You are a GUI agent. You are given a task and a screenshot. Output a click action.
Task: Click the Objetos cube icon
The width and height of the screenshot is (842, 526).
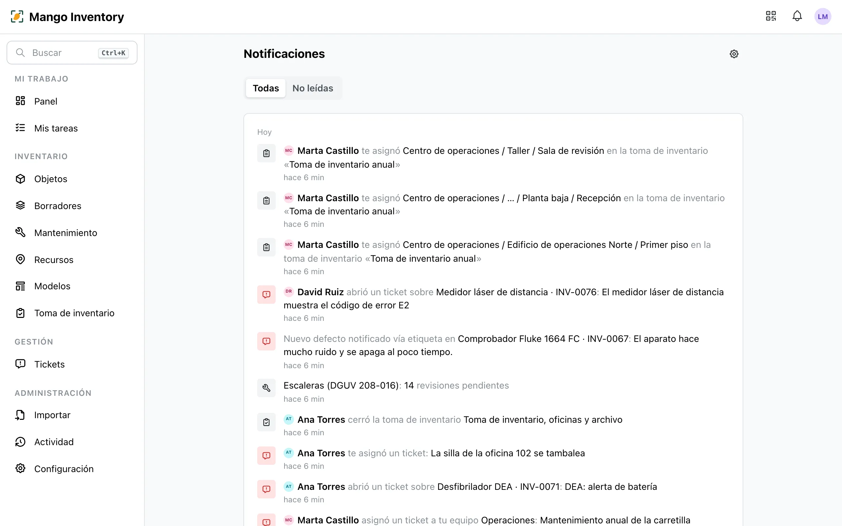pyautogui.click(x=20, y=179)
